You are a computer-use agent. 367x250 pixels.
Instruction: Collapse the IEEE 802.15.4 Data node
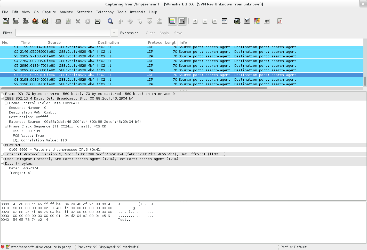click(x=2, y=98)
